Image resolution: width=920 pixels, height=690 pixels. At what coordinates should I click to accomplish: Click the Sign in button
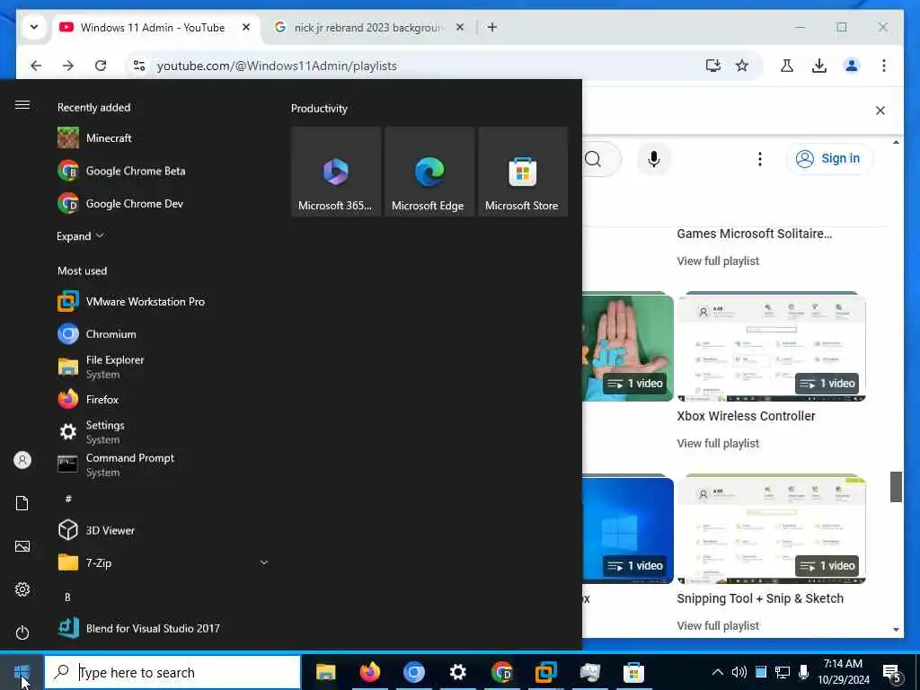[828, 158]
